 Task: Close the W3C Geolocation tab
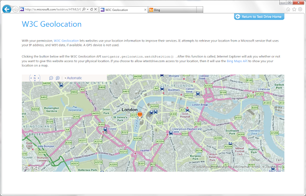point(145,10)
